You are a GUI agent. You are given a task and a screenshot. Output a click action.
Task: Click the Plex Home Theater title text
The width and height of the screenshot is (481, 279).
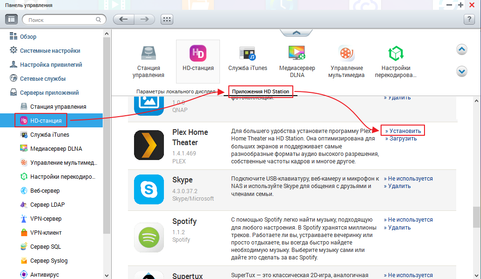tap(190, 137)
